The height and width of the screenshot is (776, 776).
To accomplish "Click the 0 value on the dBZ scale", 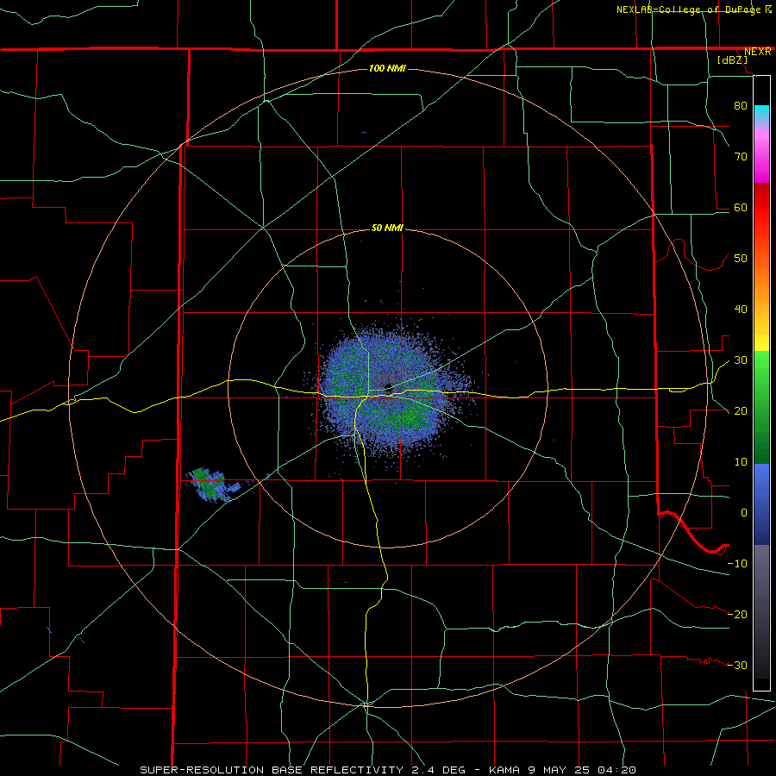I will click(744, 513).
